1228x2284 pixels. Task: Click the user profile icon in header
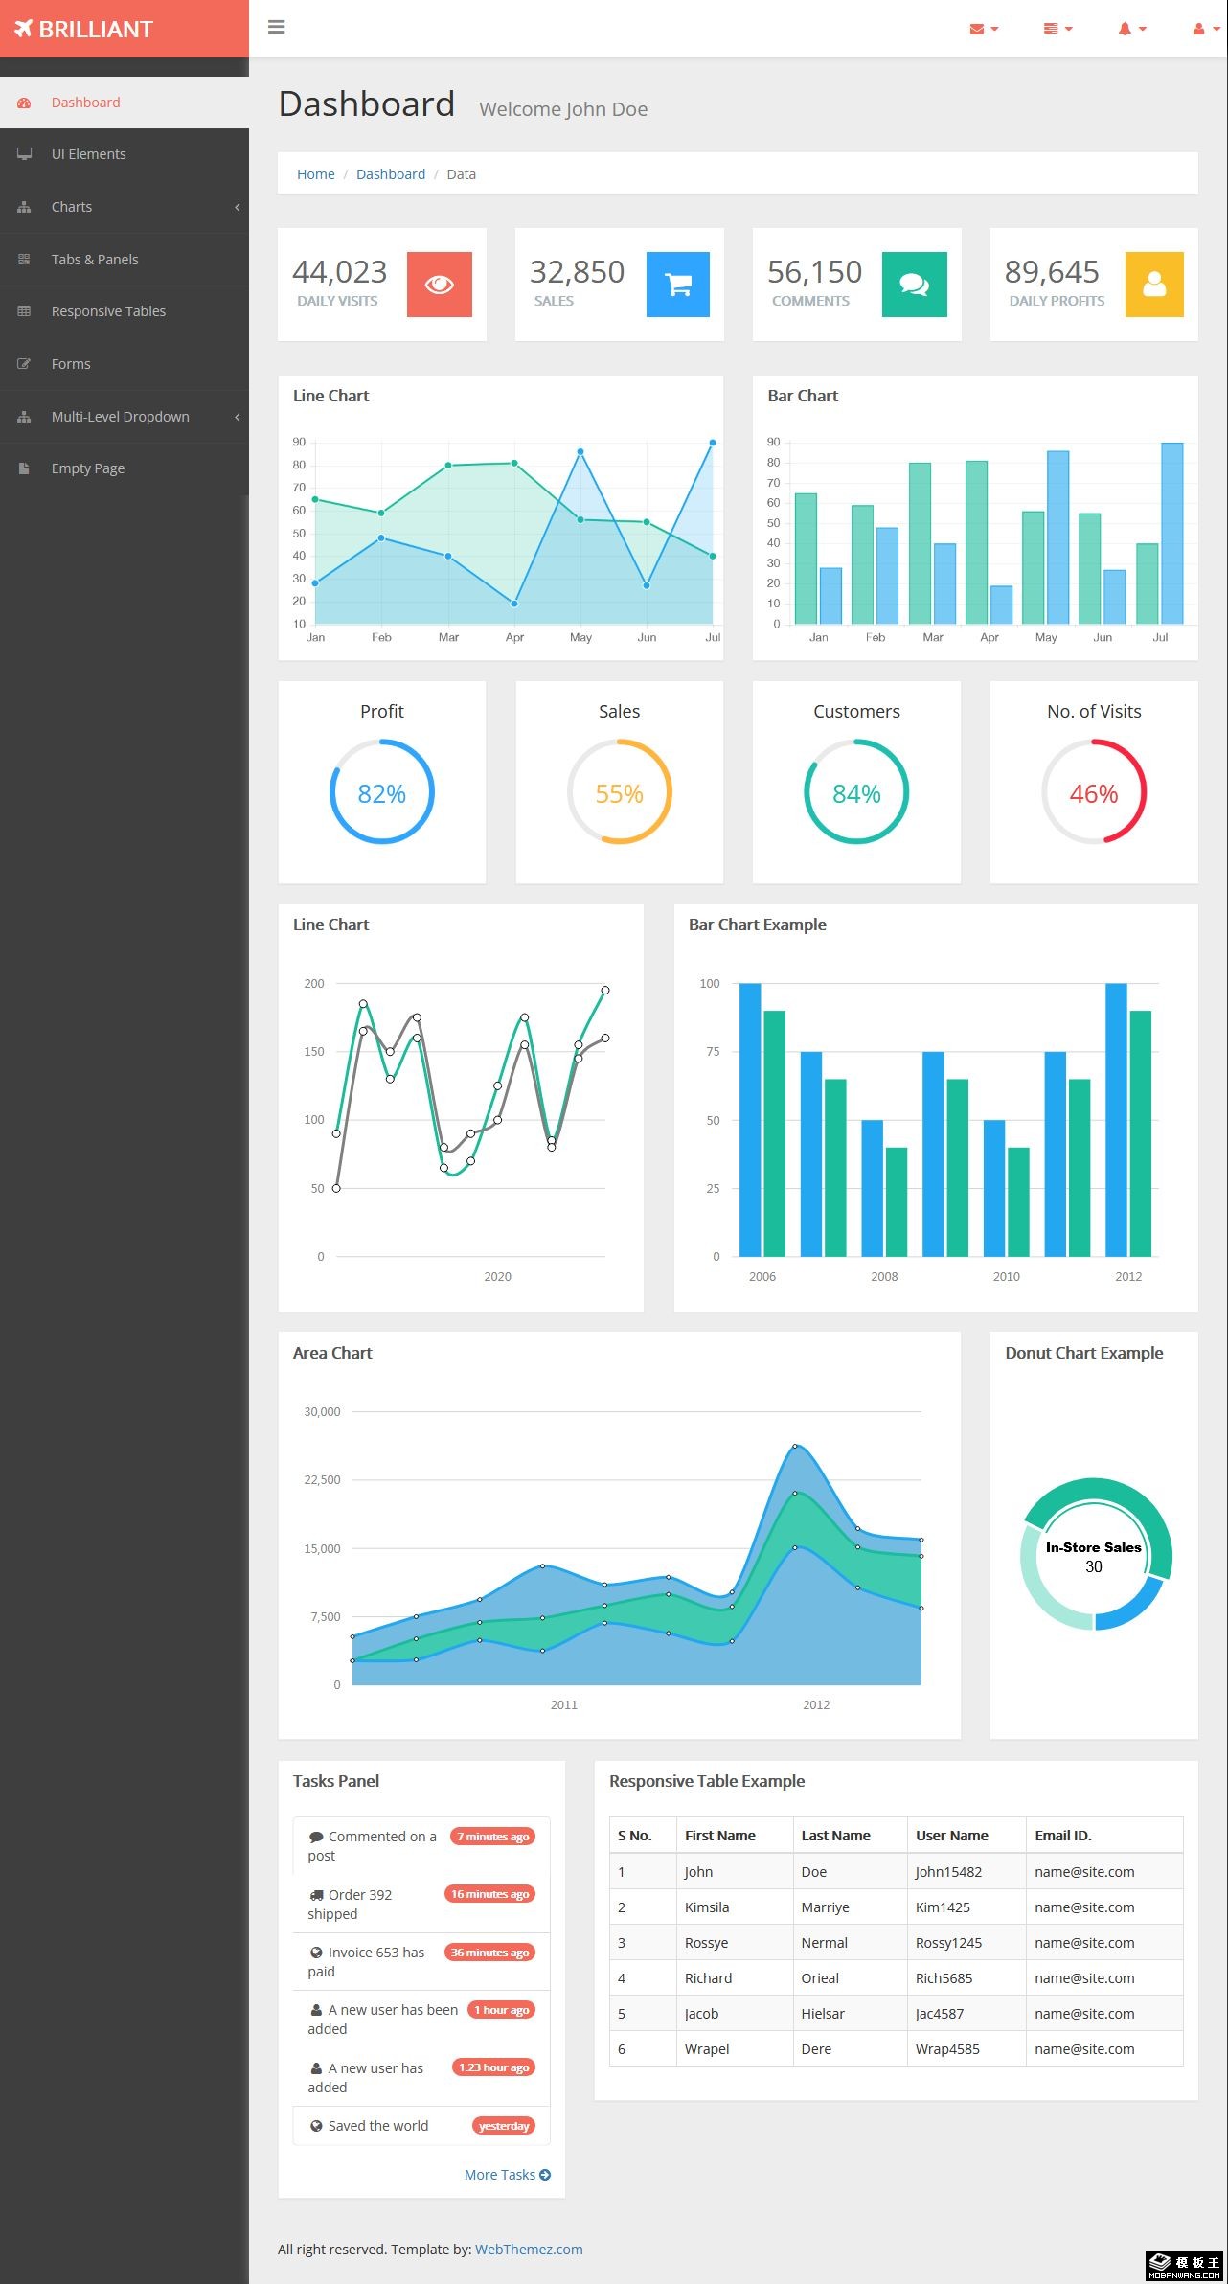(1205, 29)
